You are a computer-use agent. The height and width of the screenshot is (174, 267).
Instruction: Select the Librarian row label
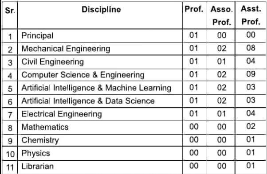click(x=37, y=166)
